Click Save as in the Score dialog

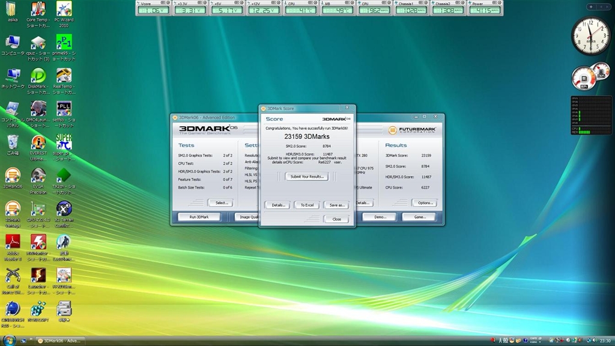(336, 205)
